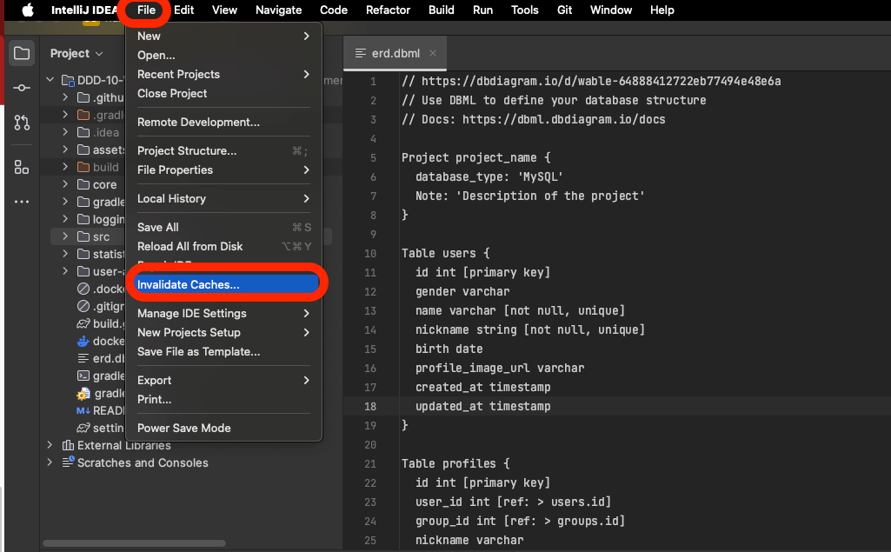Open the Navigate menu
The width and height of the screenshot is (891, 552).
(x=278, y=10)
